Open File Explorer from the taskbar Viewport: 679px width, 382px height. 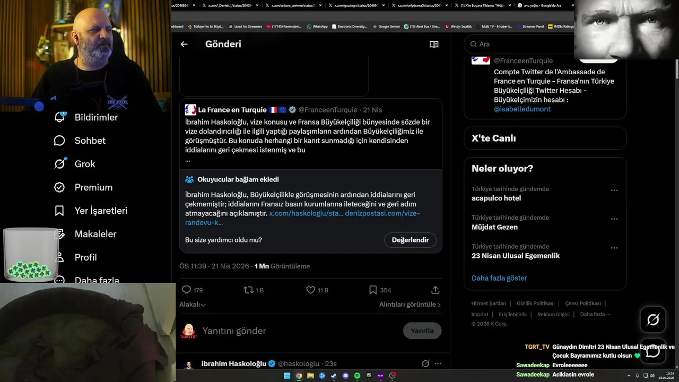tap(310, 376)
